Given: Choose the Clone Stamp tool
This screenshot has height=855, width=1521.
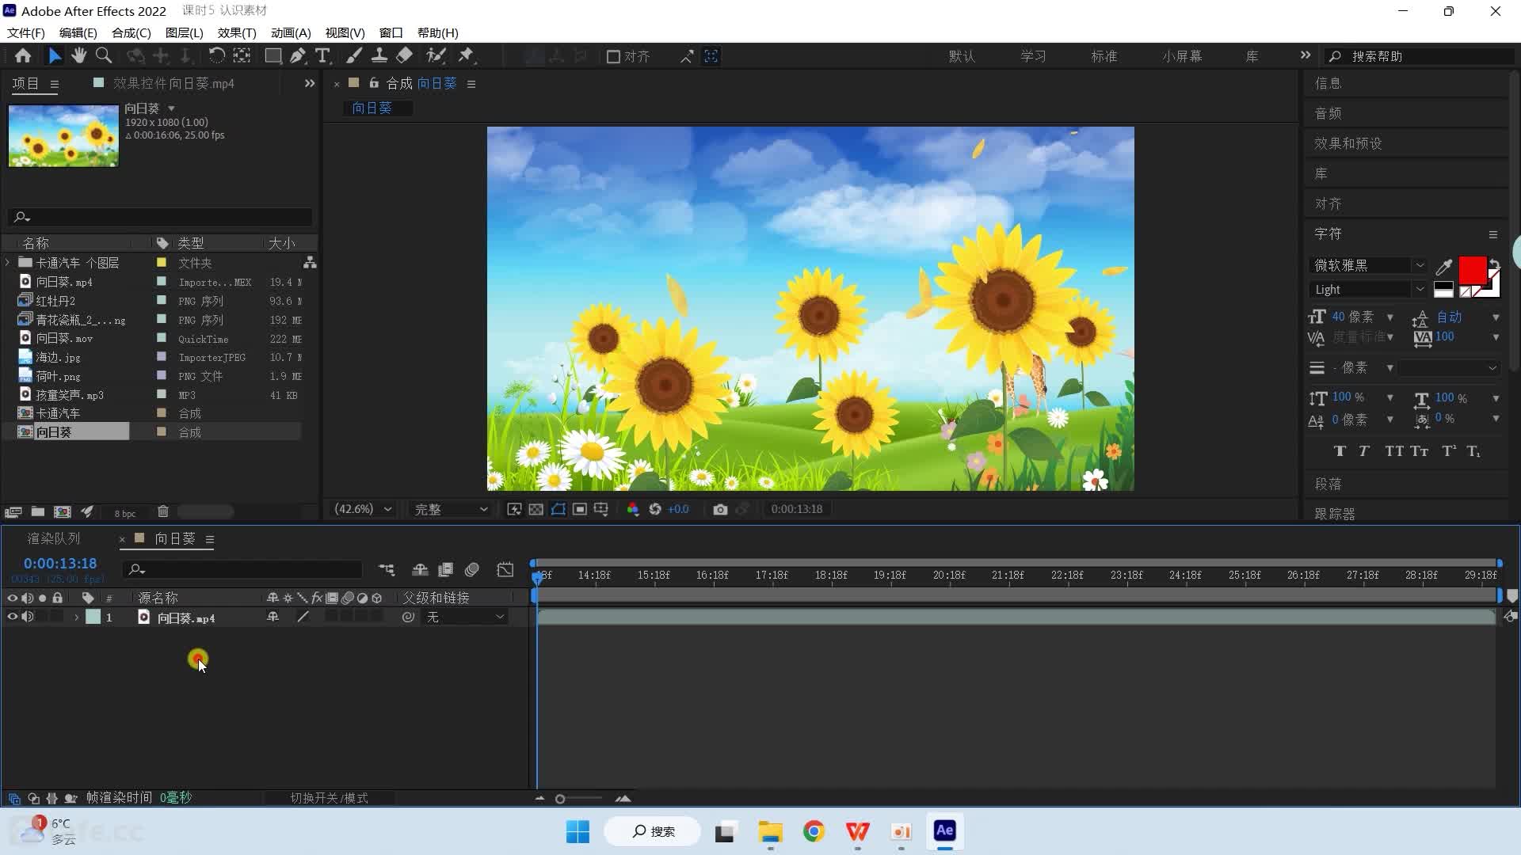Looking at the screenshot, I should [x=379, y=56].
